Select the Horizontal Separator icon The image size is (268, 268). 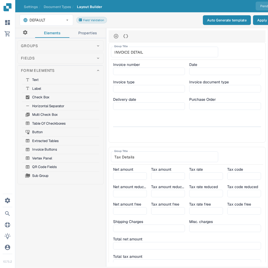(x=28, y=106)
